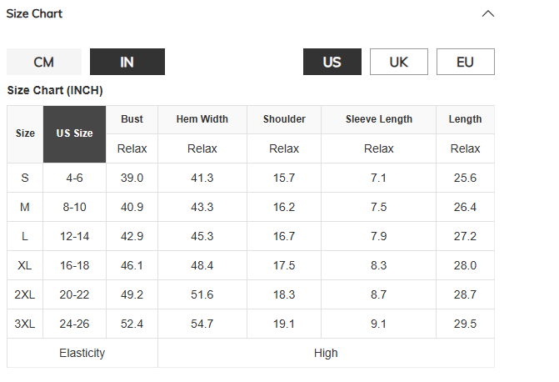Choose US sizing standard

pyautogui.click(x=332, y=62)
